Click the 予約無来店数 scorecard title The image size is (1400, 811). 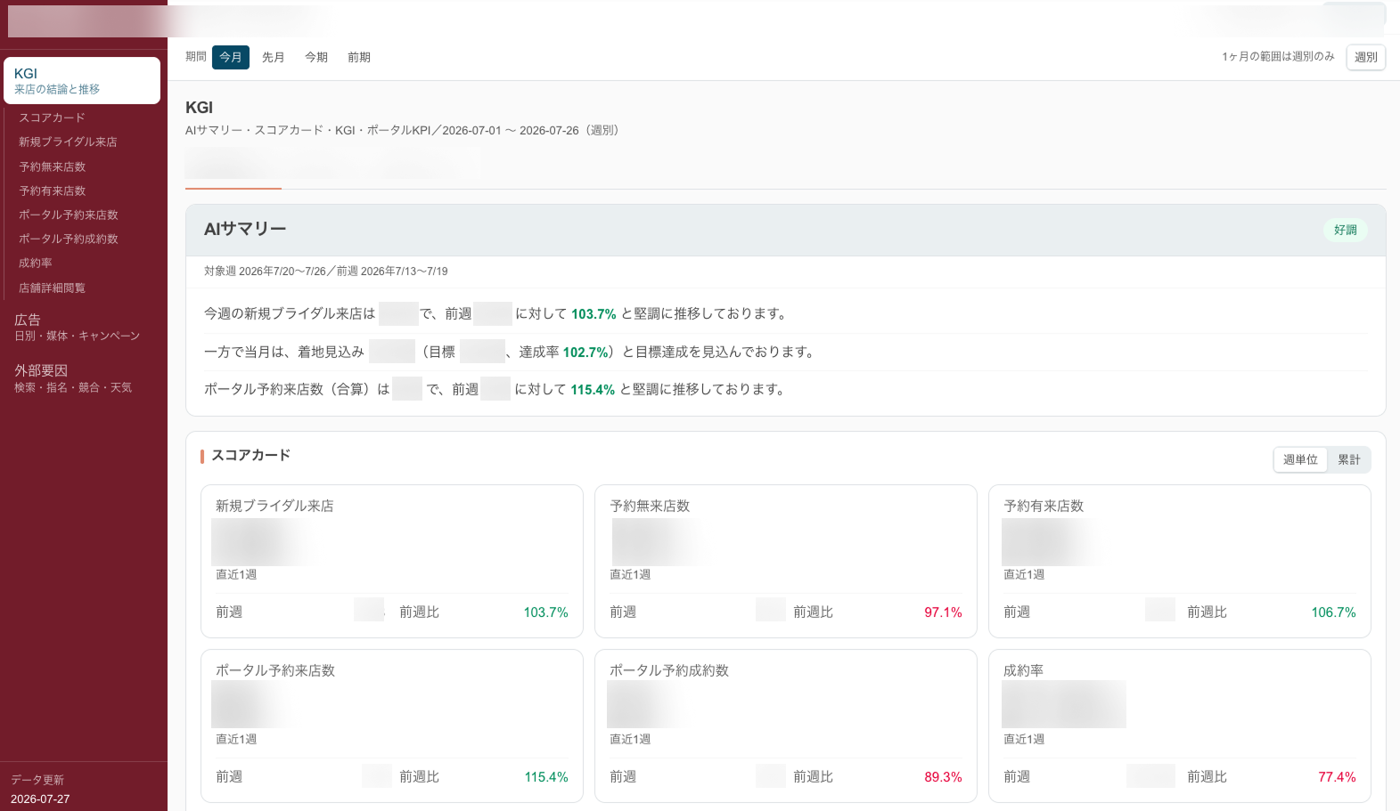[650, 506]
